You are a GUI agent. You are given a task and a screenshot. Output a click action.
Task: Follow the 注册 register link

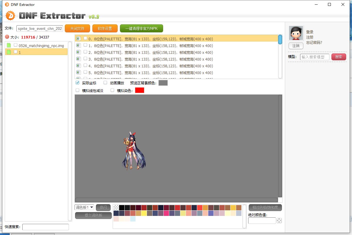click(x=310, y=37)
